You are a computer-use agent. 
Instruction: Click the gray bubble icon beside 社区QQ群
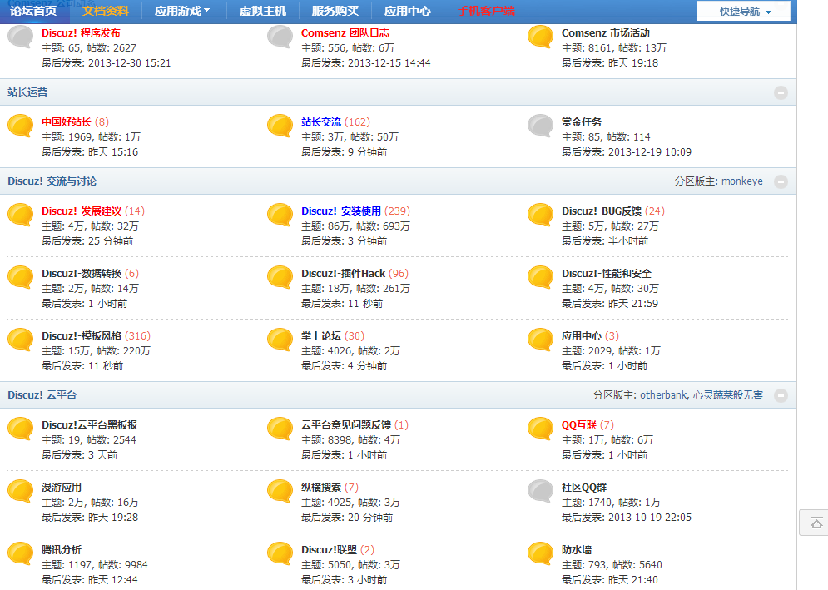(540, 492)
